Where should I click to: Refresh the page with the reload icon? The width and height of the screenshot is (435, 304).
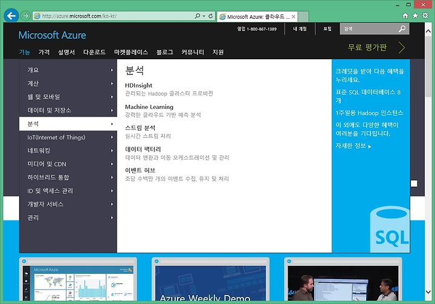pyautogui.click(x=211, y=16)
